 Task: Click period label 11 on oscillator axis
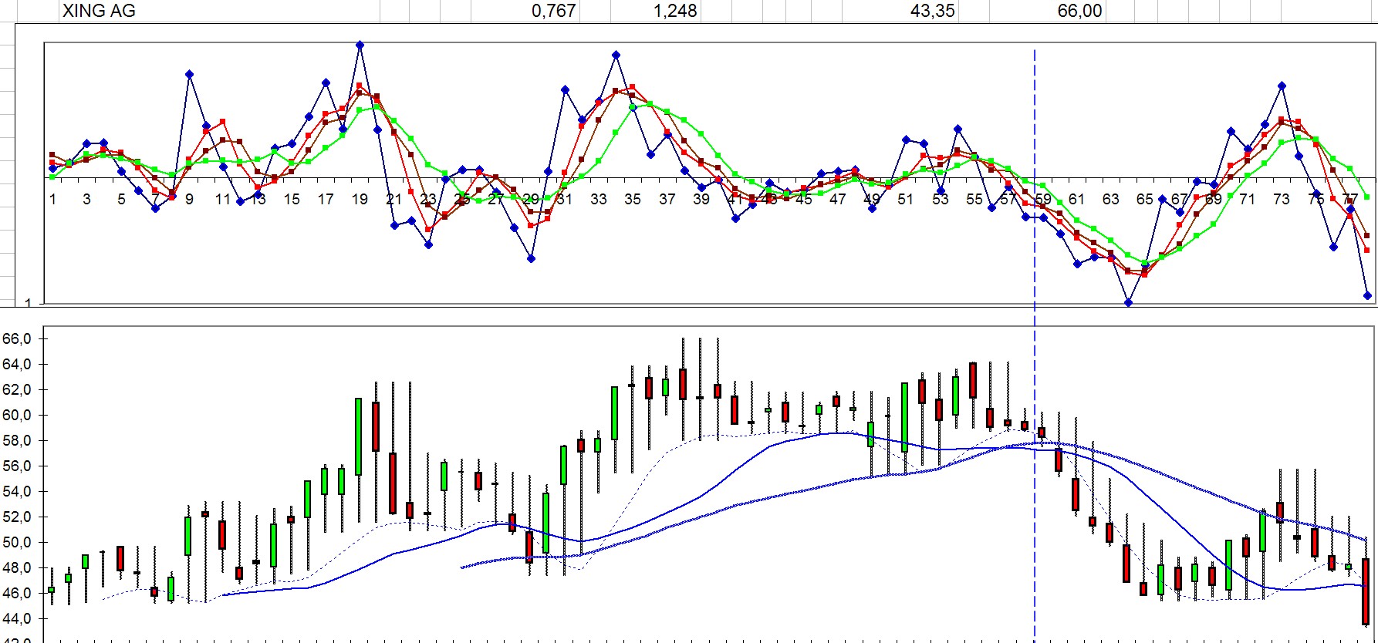223,199
